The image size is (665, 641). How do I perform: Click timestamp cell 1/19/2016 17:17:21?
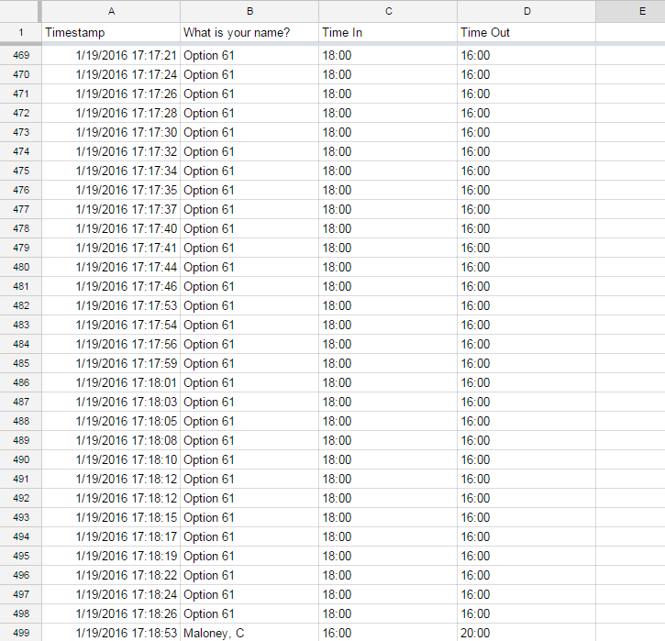(111, 55)
